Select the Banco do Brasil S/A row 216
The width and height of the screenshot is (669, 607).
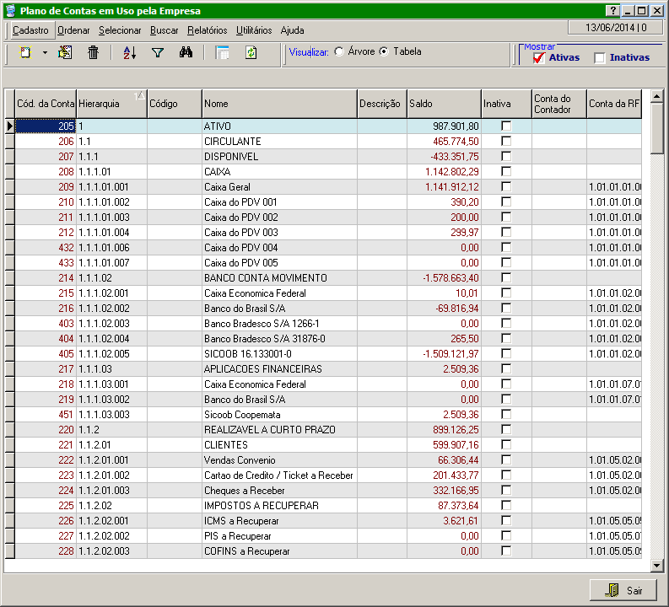[x=245, y=309]
